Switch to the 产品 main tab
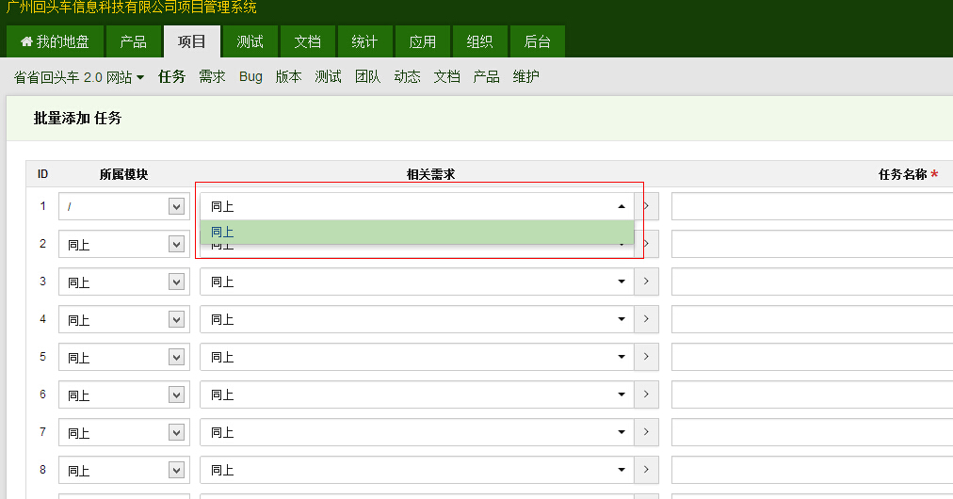Screen dimensions: 953x499 coord(133,41)
